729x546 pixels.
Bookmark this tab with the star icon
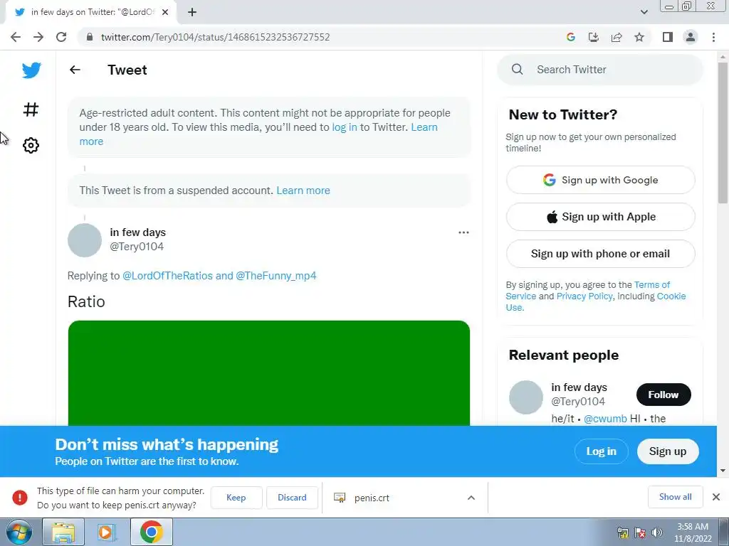tap(639, 37)
